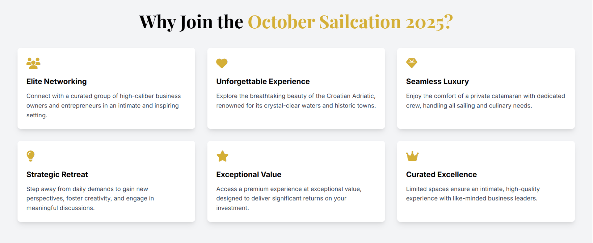Screen dimensions: 593x243
Task: Click the premium experience description paragraph
Action: [289, 198]
